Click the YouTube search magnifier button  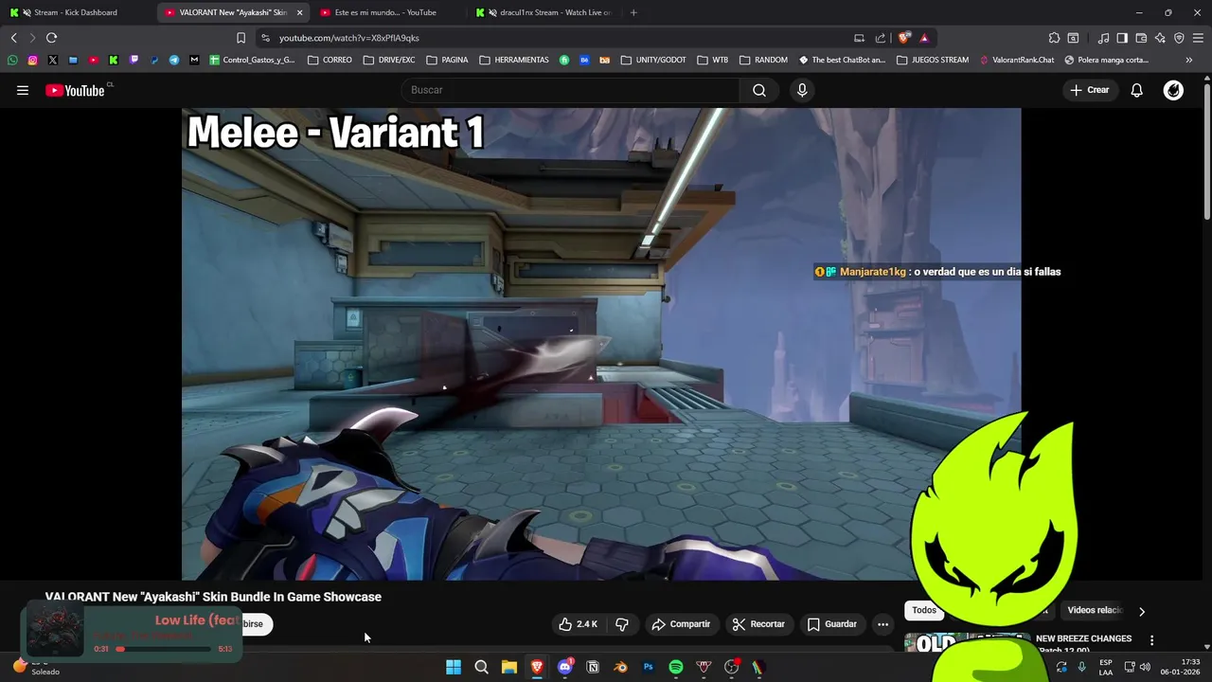[759, 90]
